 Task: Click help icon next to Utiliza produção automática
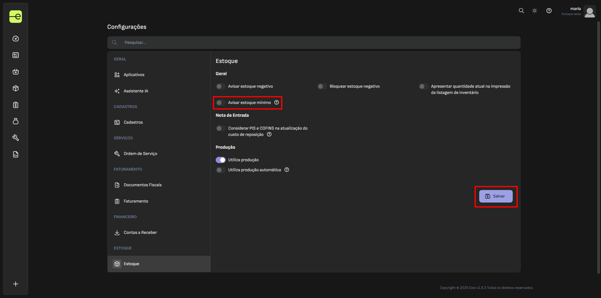tap(287, 170)
